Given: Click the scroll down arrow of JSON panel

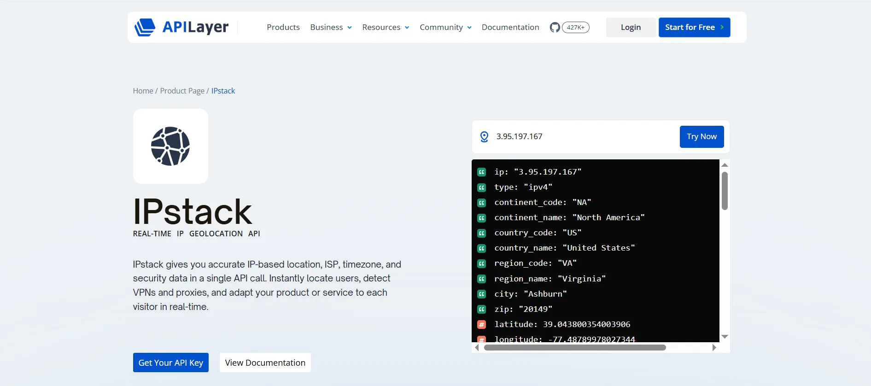Looking at the screenshot, I should [x=725, y=337].
